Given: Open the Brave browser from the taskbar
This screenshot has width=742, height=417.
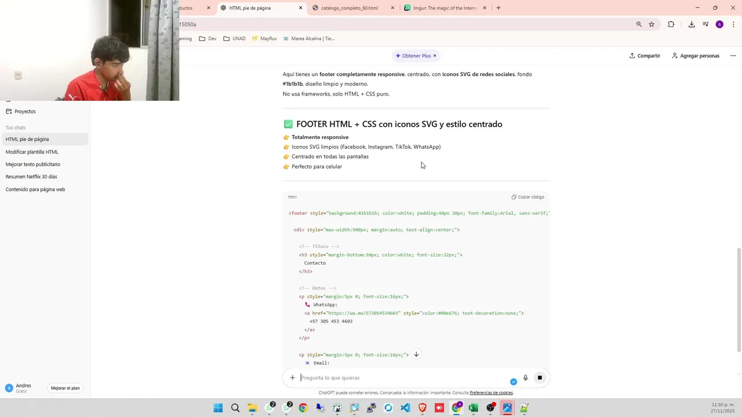Looking at the screenshot, I should 422,408.
